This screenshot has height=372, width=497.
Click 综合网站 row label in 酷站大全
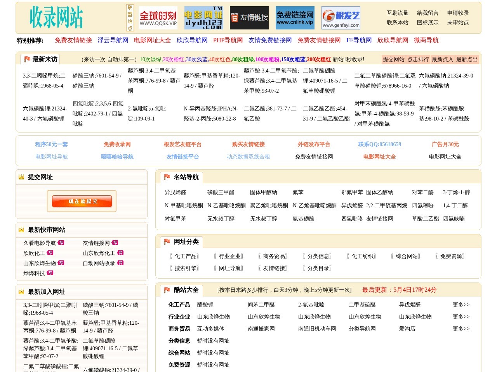[x=179, y=353]
